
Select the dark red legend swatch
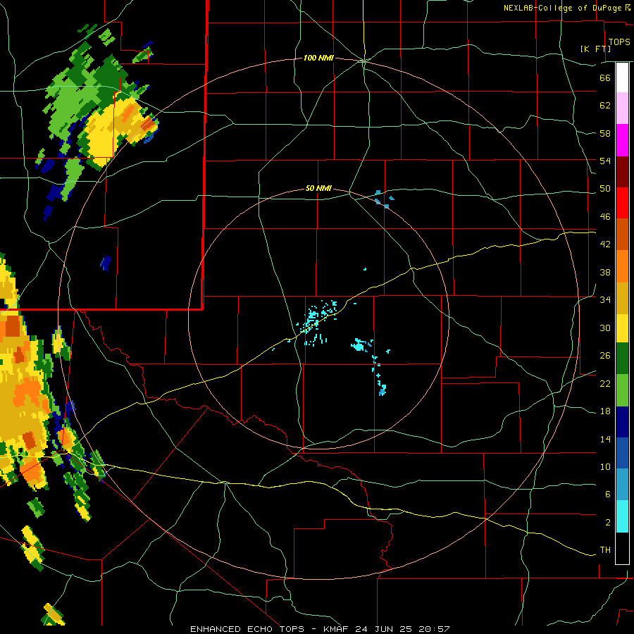(x=622, y=171)
